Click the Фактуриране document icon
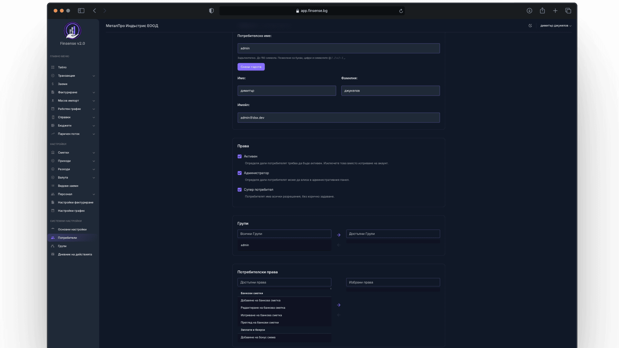 pyautogui.click(x=53, y=92)
